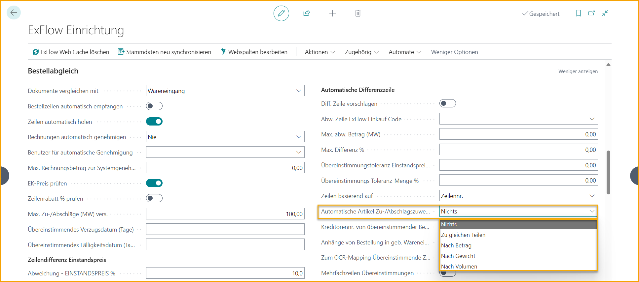Click the pencil edit icon

click(281, 13)
